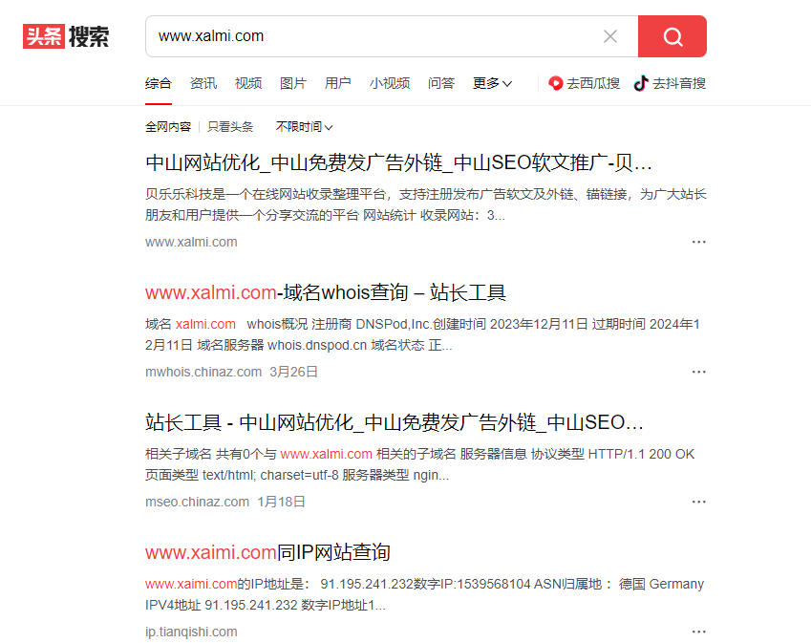The image size is (811, 643).
Task: Open 站长工具 - 中山网站优化 result title
Action: click(x=395, y=422)
